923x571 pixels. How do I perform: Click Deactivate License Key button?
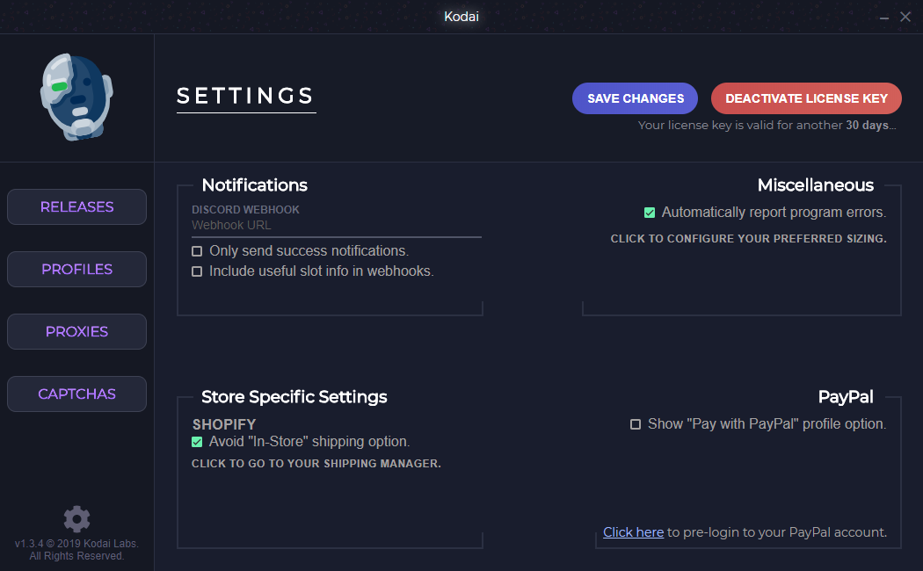pos(806,98)
